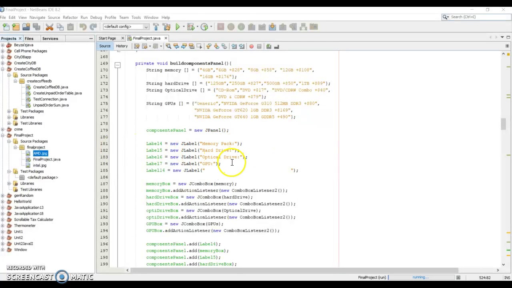Click the Build Project hammer icon
Viewport: 512px width, 288px height.
(x=156, y=27)
